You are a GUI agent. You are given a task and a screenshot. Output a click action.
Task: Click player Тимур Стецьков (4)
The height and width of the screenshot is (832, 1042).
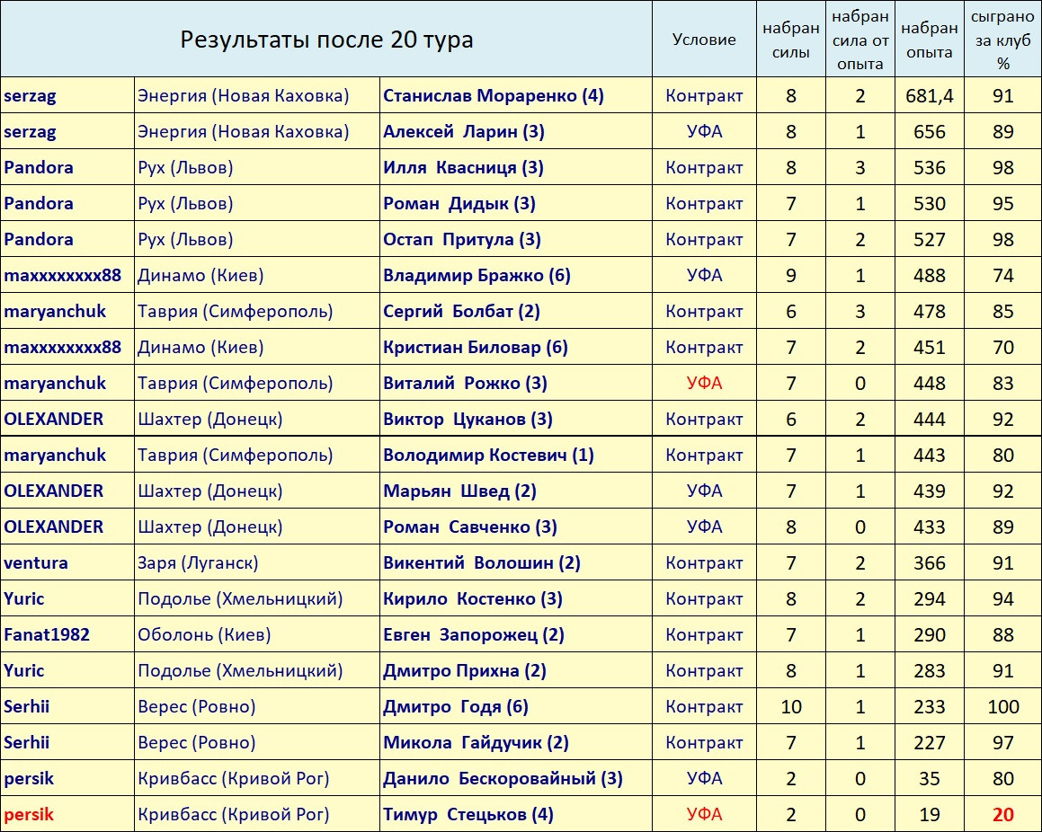click(x=468, y=813)
